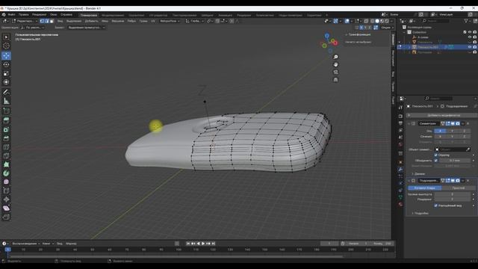Toggle camera view with the camera gizmo
Image resolution: width=478 pixels, height=269 pixels.
coord(335,72)
